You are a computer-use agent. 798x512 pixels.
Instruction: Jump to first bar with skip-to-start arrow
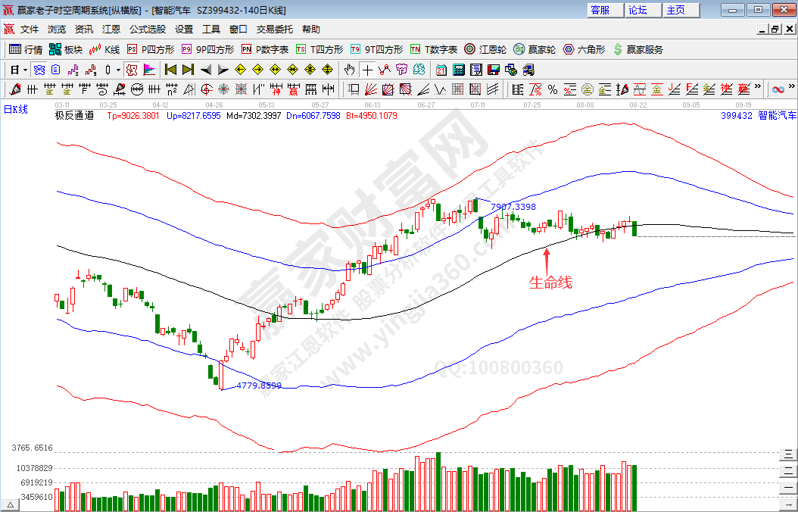(170, 70)
